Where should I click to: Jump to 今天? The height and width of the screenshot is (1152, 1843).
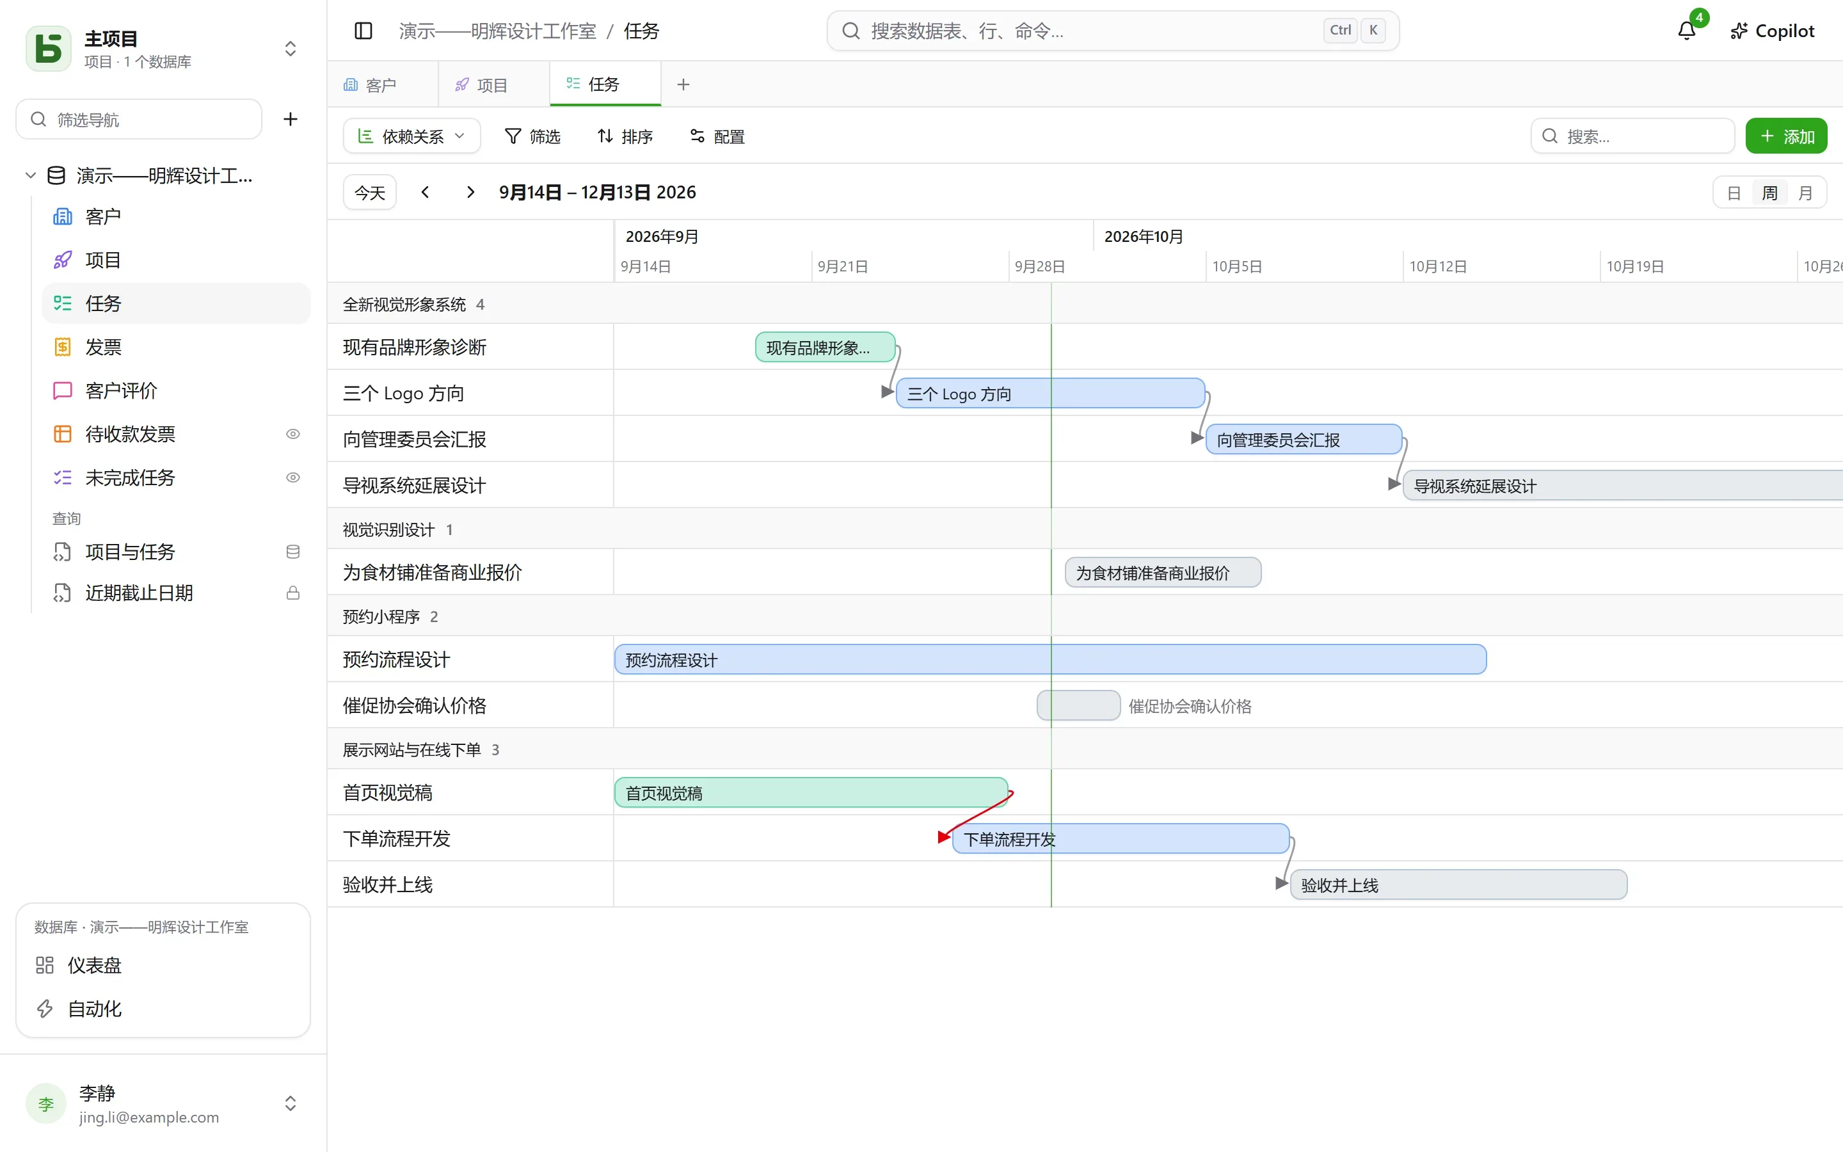(370, 192)
